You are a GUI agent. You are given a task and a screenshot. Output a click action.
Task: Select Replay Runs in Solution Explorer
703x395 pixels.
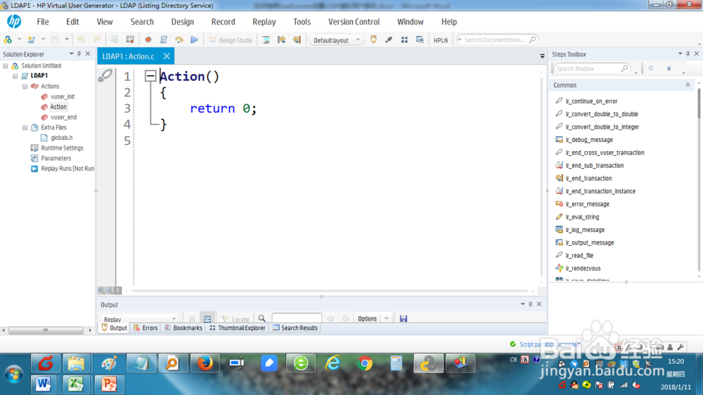67,169
